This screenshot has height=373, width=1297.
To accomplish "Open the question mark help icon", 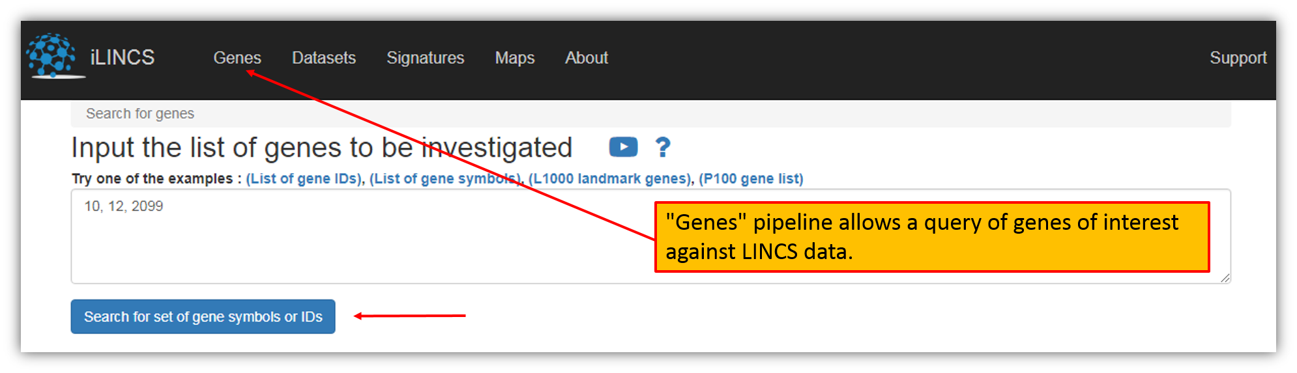I will (x=662, y=147).
